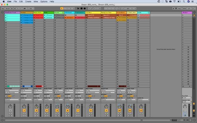Toggle the Key map mode button
This screenshot has width=197, height=123.
179,8
